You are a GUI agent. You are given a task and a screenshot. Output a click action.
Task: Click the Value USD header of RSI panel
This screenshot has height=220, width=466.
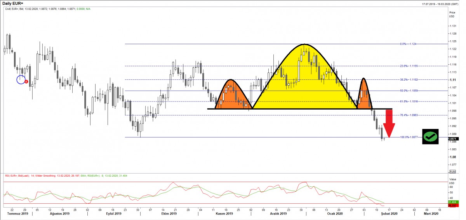(452, 181)
